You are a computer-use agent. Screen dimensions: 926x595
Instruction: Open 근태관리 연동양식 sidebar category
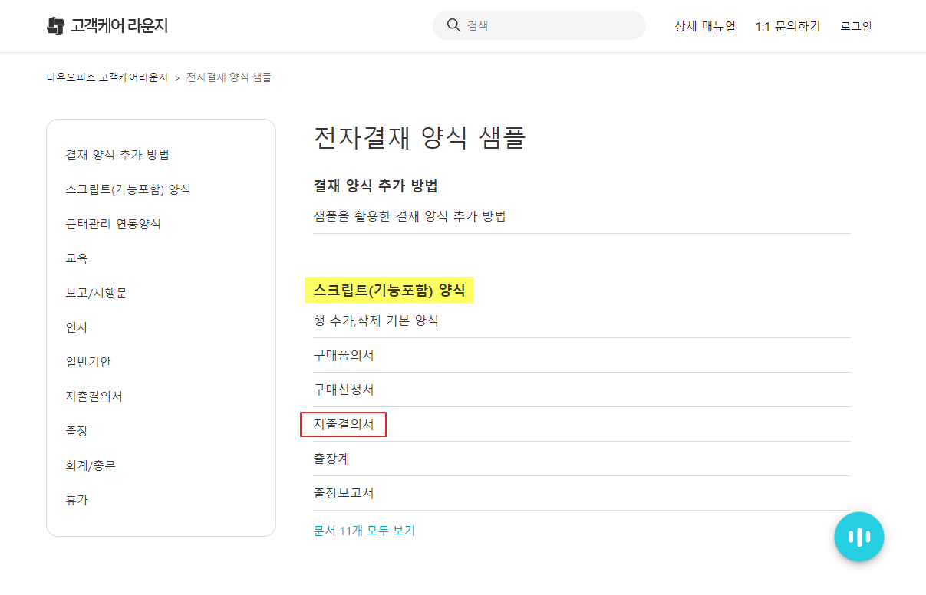click(114, 224)
